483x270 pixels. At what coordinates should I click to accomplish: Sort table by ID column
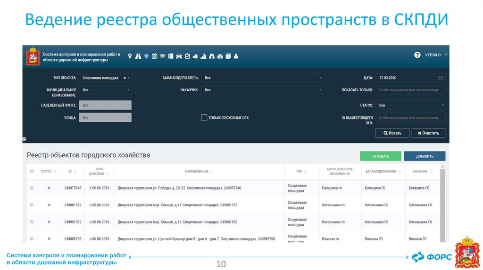[x=75, y=171]
